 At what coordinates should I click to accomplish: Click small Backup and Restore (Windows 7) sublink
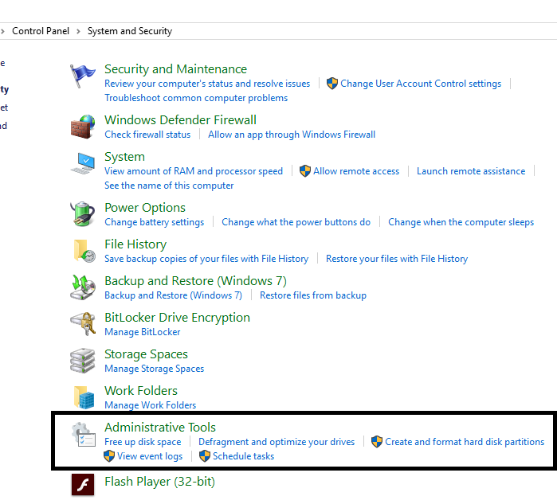coord(174,295)
